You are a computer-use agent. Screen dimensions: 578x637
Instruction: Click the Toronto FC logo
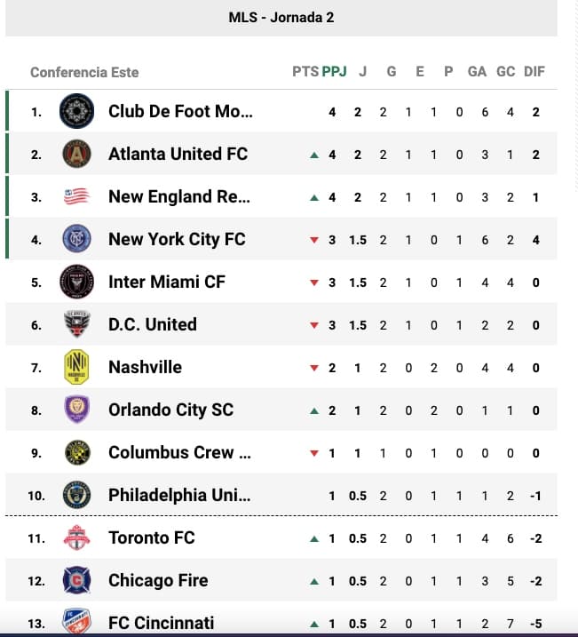click(76, 537)
